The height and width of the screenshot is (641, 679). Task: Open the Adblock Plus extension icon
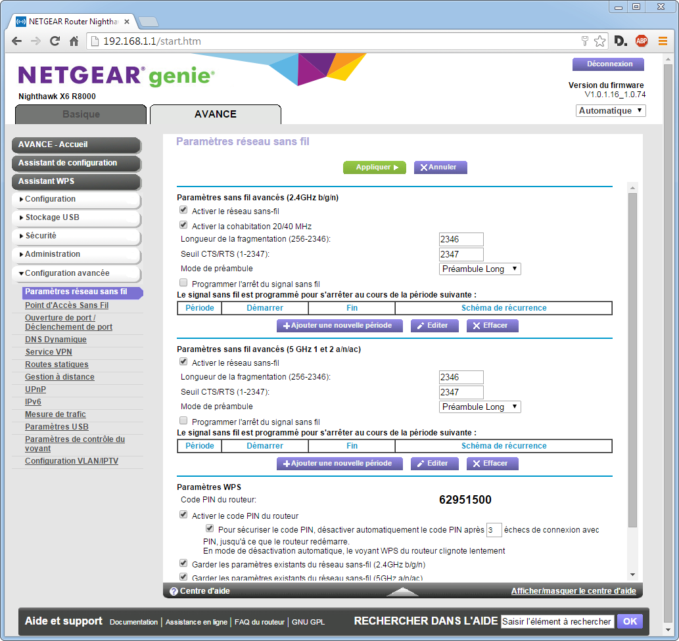click(641, 41)
